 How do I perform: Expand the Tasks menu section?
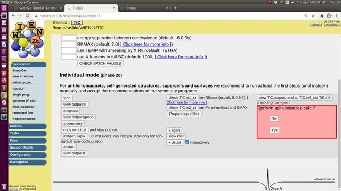(27, 133)
